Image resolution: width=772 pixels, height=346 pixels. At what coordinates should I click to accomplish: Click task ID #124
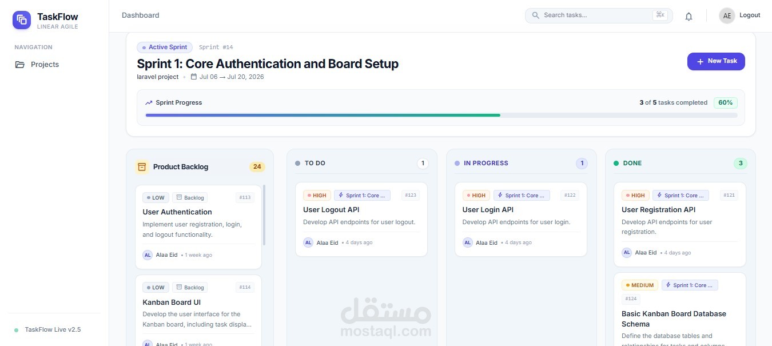click(x=631, y=299)
